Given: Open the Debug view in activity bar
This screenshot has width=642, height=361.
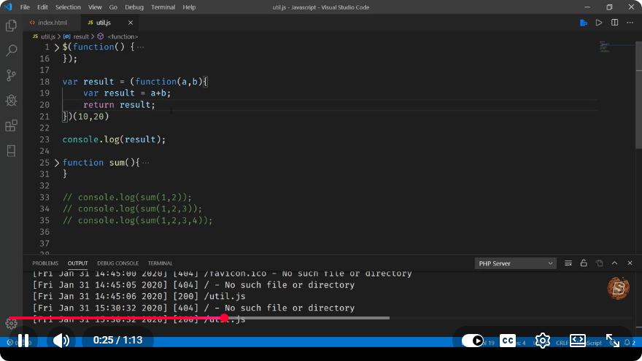Looking at the screenshot, I should click(x=11, y=101).
